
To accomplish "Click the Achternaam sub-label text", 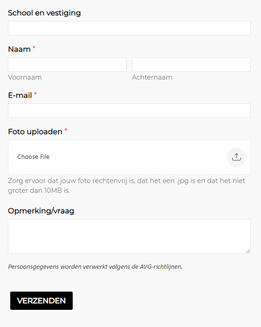I will click(152, 77).
